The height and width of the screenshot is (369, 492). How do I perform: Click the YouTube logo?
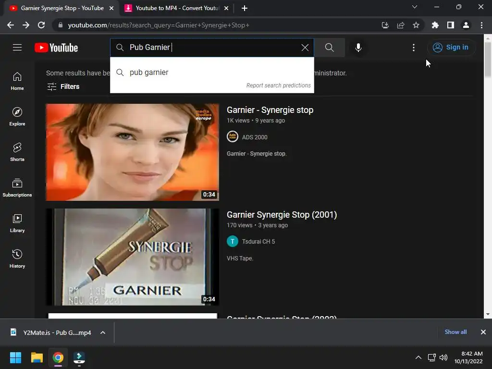[56, 48]
